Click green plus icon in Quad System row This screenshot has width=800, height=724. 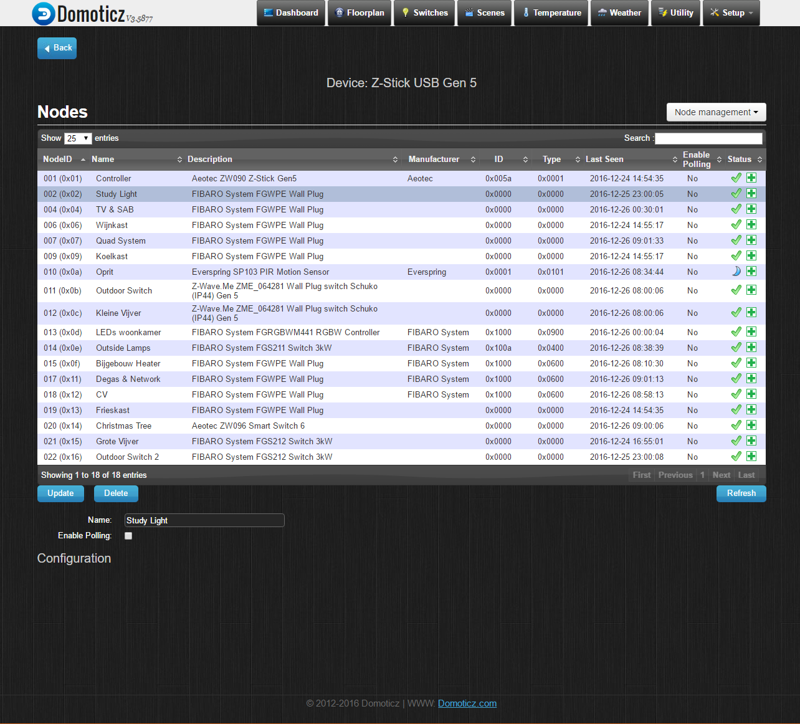point(751,240)
